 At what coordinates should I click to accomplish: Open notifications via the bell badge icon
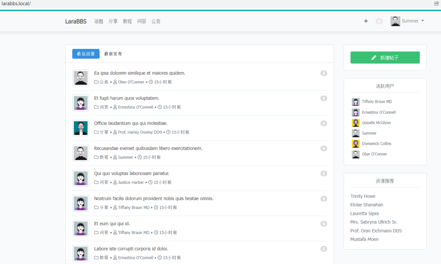379,21
